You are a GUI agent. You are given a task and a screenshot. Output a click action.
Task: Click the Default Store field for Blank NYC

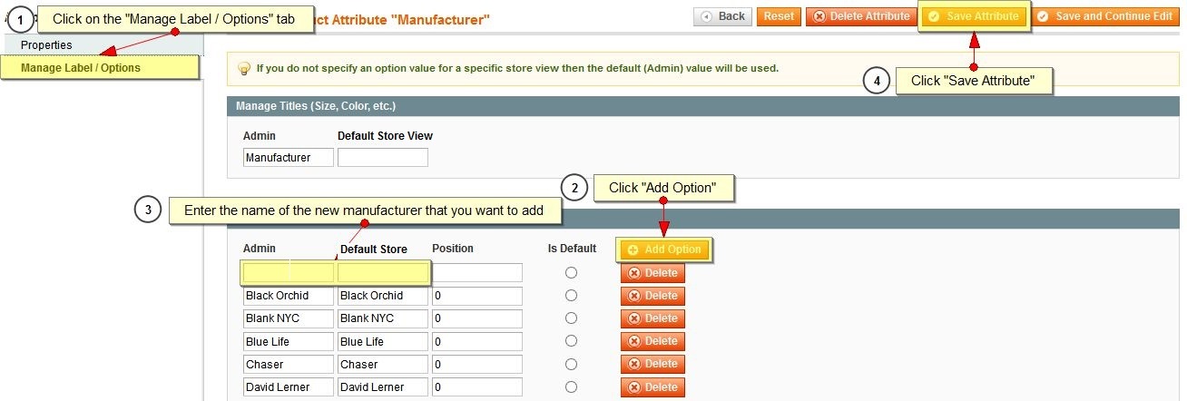pos(383,318)
